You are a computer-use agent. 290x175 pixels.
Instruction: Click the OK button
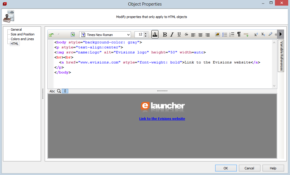pyautogui.click(x=226, y=168)
